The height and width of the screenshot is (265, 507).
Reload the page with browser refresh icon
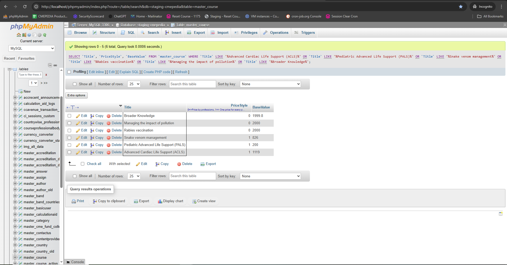pos(25,7)
